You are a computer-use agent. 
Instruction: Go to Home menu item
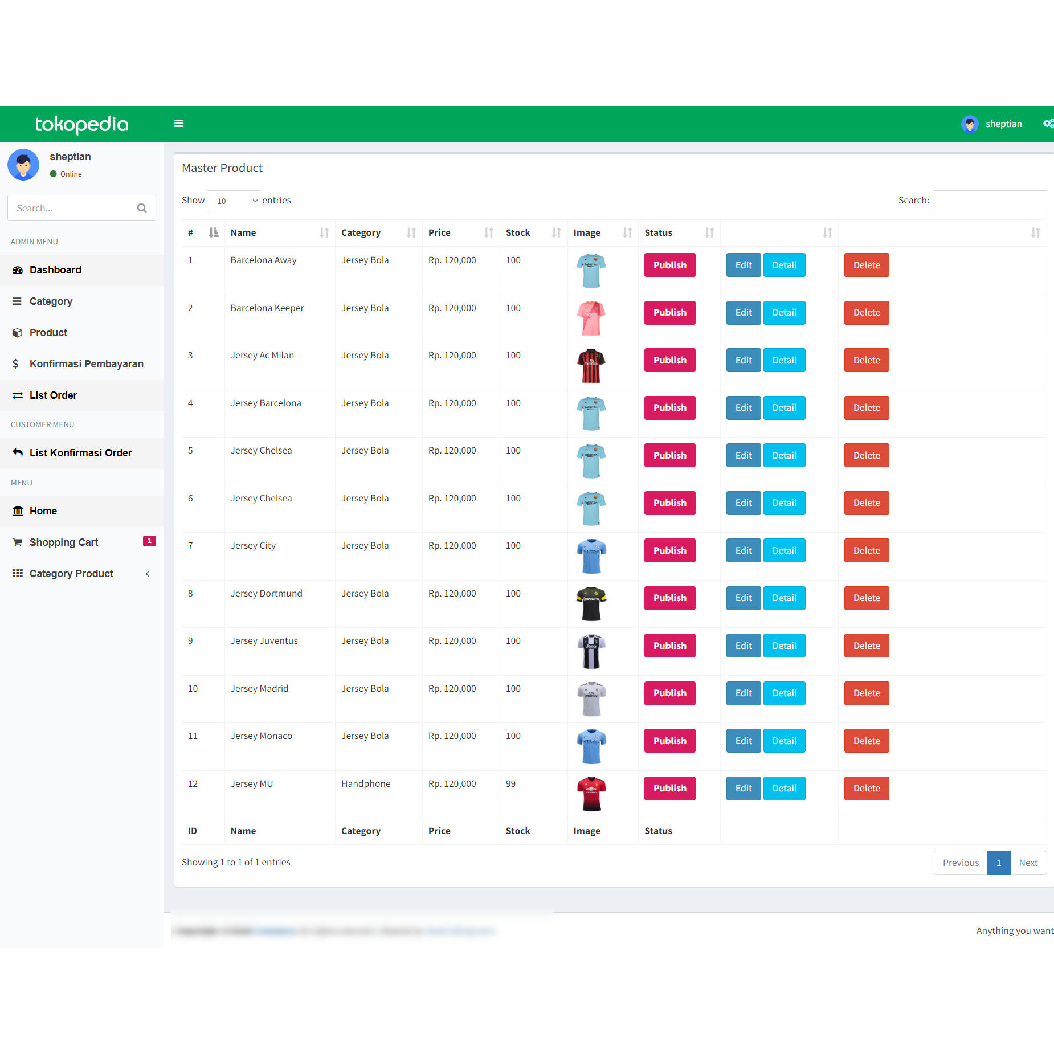point(82,511)
